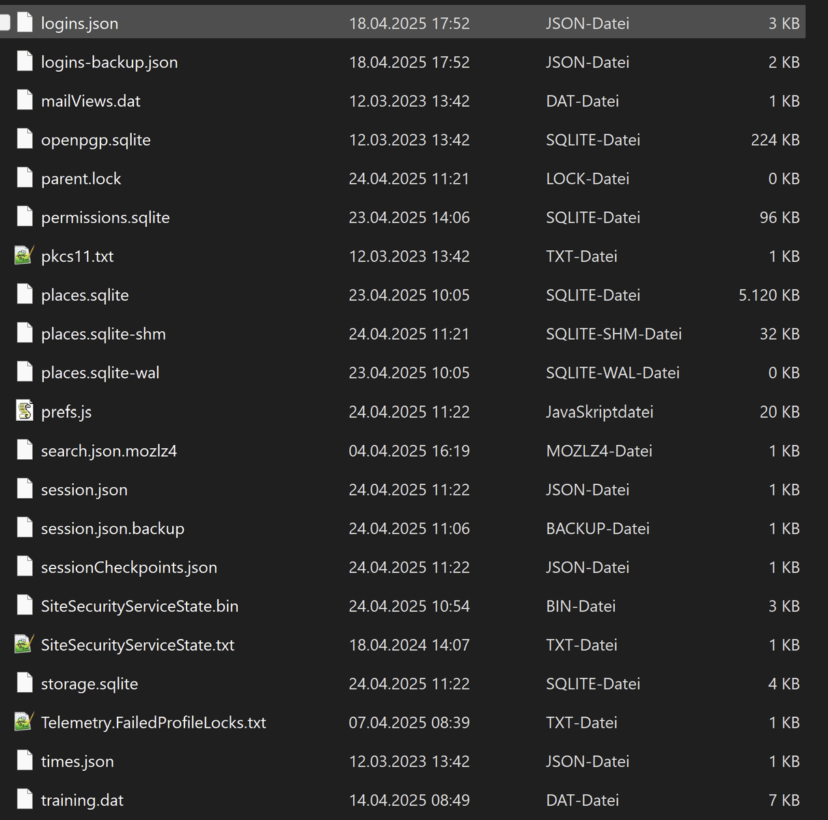
Task: Click the BIN-Datei type label
Action: point(581,605)
